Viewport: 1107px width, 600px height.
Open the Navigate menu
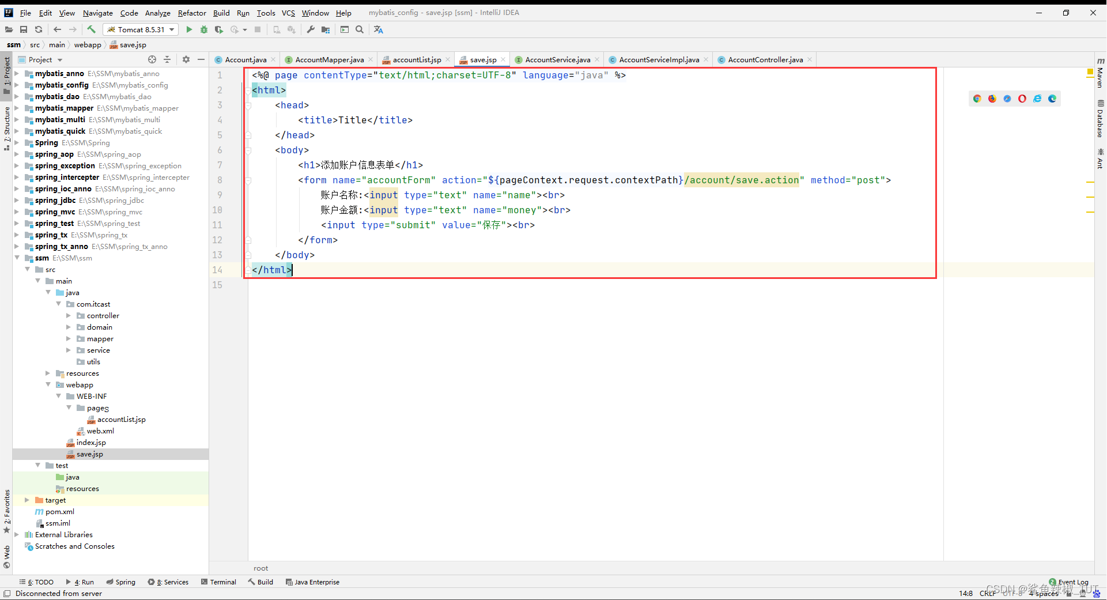pyautogui.click(x=97, y=13)
